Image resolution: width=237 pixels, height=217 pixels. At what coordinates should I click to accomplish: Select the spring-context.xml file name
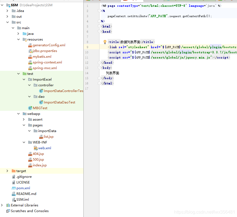pos(47,62)
